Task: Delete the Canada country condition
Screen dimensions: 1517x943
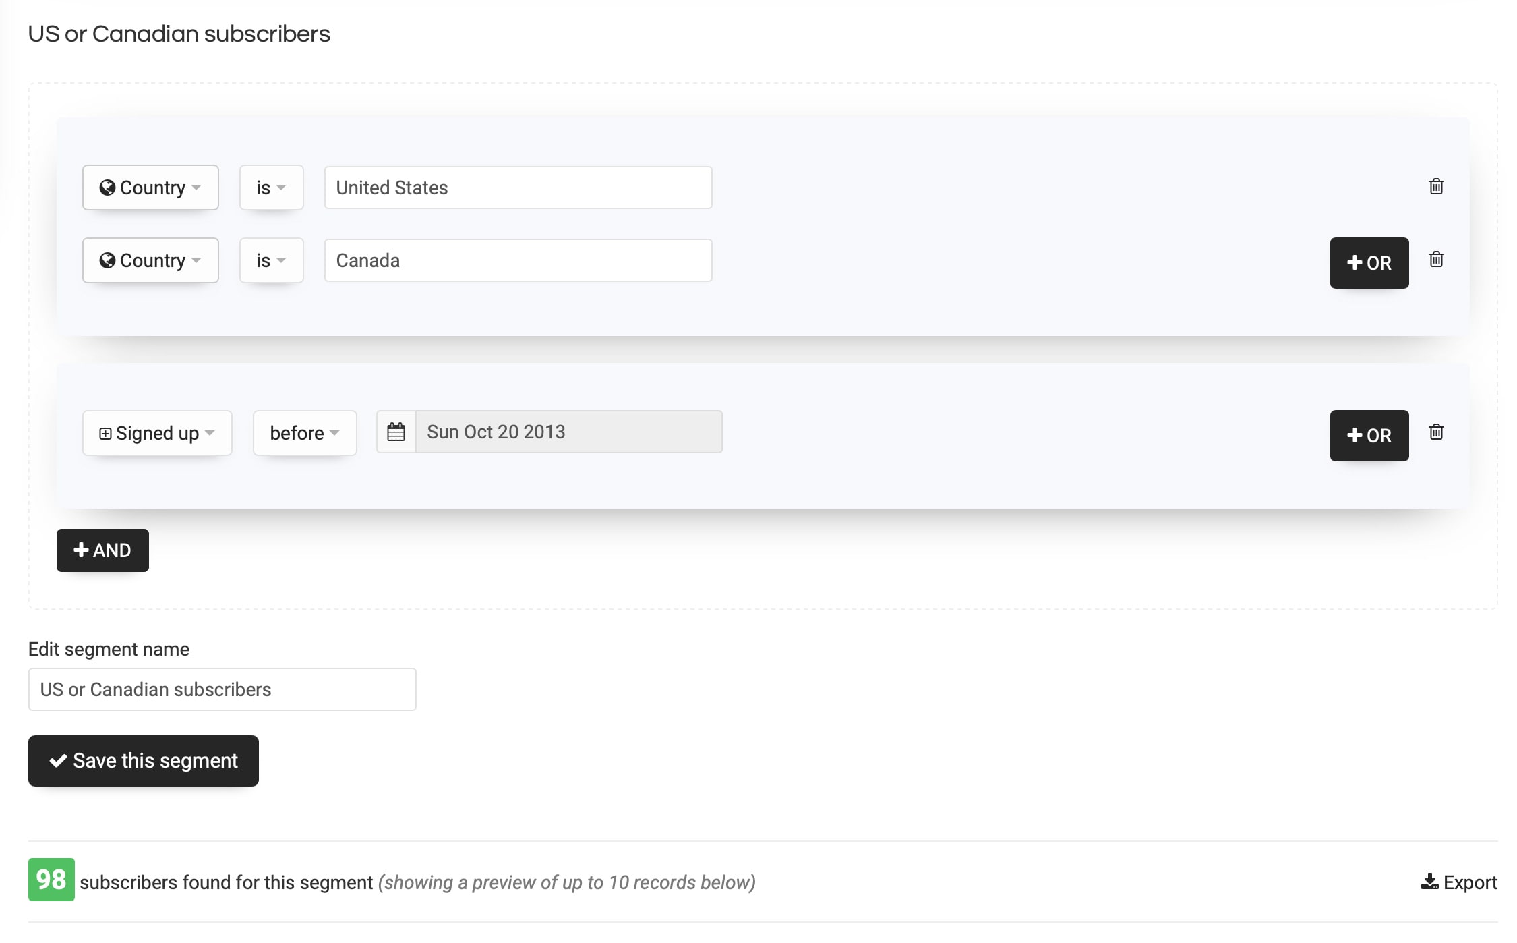Action: click(1435, 259)
